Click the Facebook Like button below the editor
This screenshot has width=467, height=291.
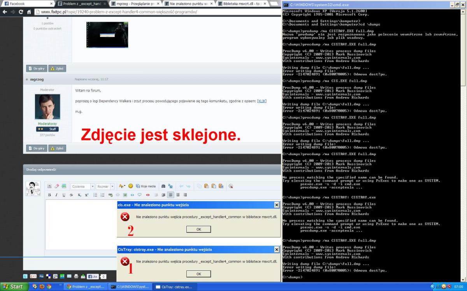click(92, 276)
